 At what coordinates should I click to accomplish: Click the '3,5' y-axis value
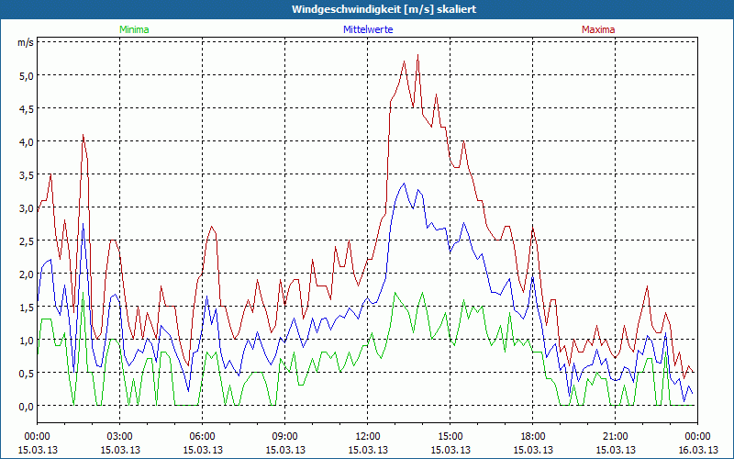coord(27,174)
